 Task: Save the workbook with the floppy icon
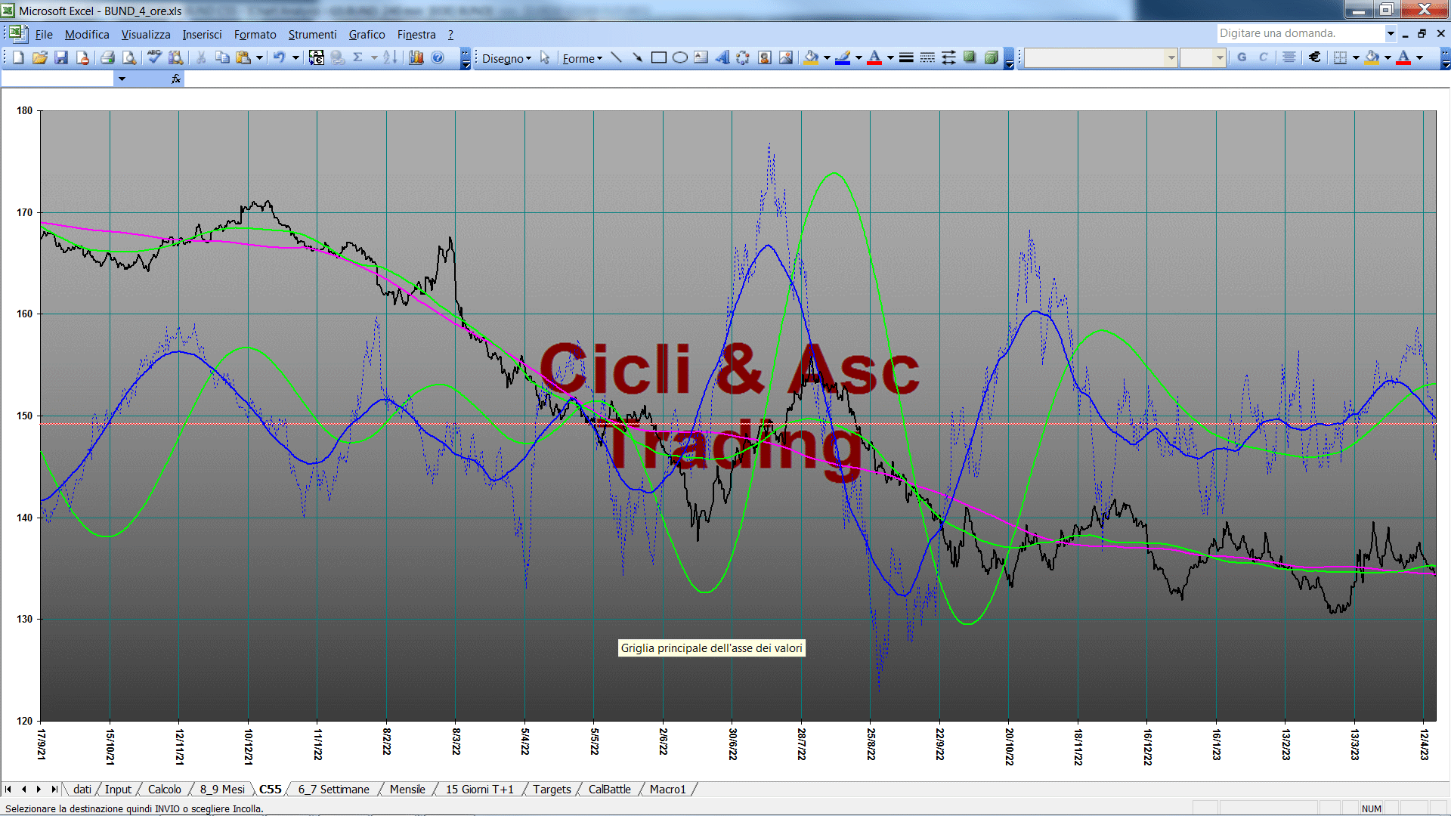coord(61,57)
